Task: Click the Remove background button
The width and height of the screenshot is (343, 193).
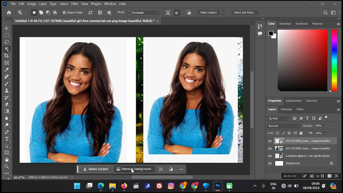Action: click(x=134, y=169)
